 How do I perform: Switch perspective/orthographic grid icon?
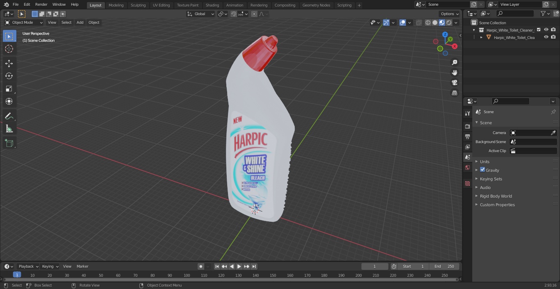(x=454, y=93)
